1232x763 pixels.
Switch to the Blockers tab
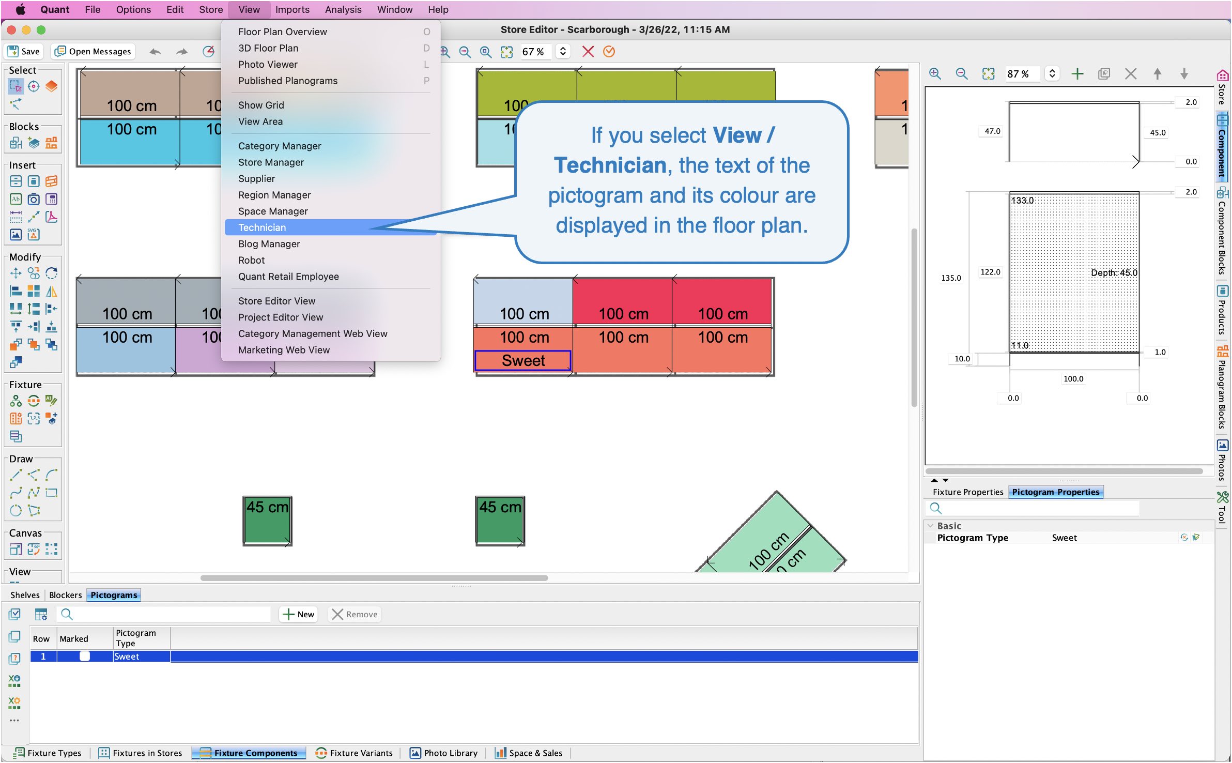[x=65, y=595]
